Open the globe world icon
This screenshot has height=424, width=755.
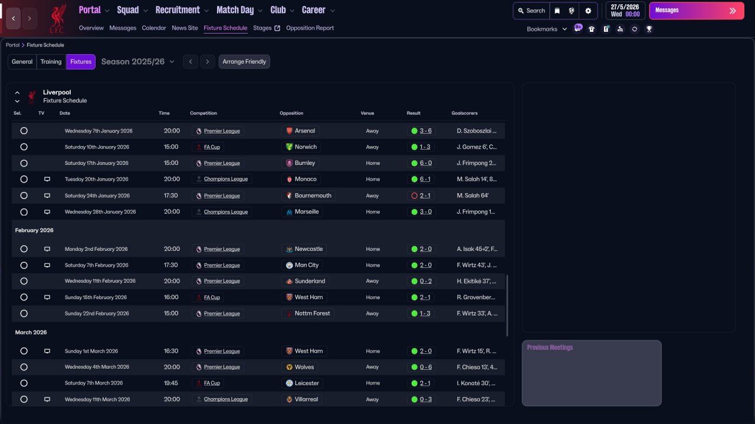click(x=572, y=11)
